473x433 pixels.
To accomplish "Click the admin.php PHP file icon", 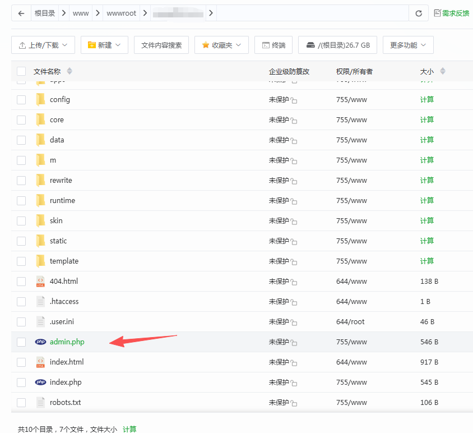I will point(40,342).
